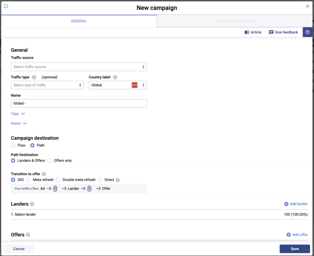
Task: Open the Select traffic source dropdown
Action: [x=79, y=67]
